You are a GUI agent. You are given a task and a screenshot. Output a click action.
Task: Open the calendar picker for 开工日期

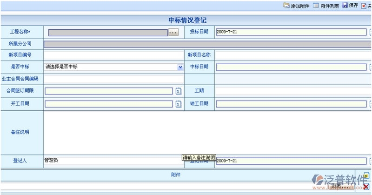coord(178,104)
